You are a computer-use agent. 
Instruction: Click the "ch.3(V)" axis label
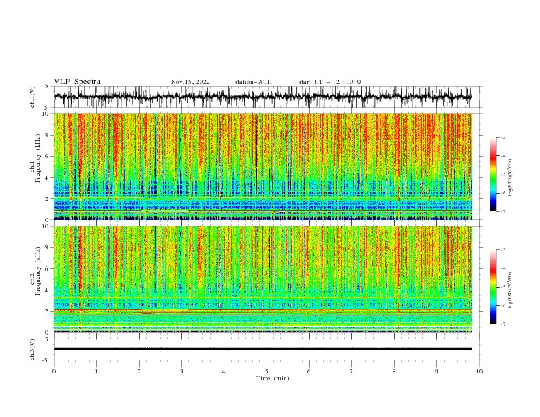pos(33,350)
